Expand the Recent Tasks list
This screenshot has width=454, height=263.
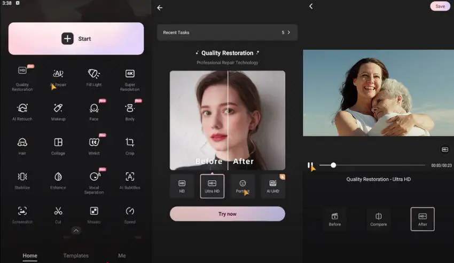288,33
